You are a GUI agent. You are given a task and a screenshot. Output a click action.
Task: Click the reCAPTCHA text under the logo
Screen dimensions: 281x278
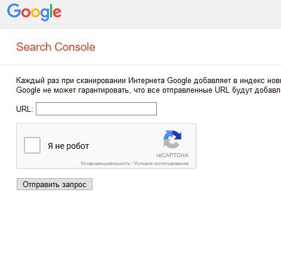point(172,155)
